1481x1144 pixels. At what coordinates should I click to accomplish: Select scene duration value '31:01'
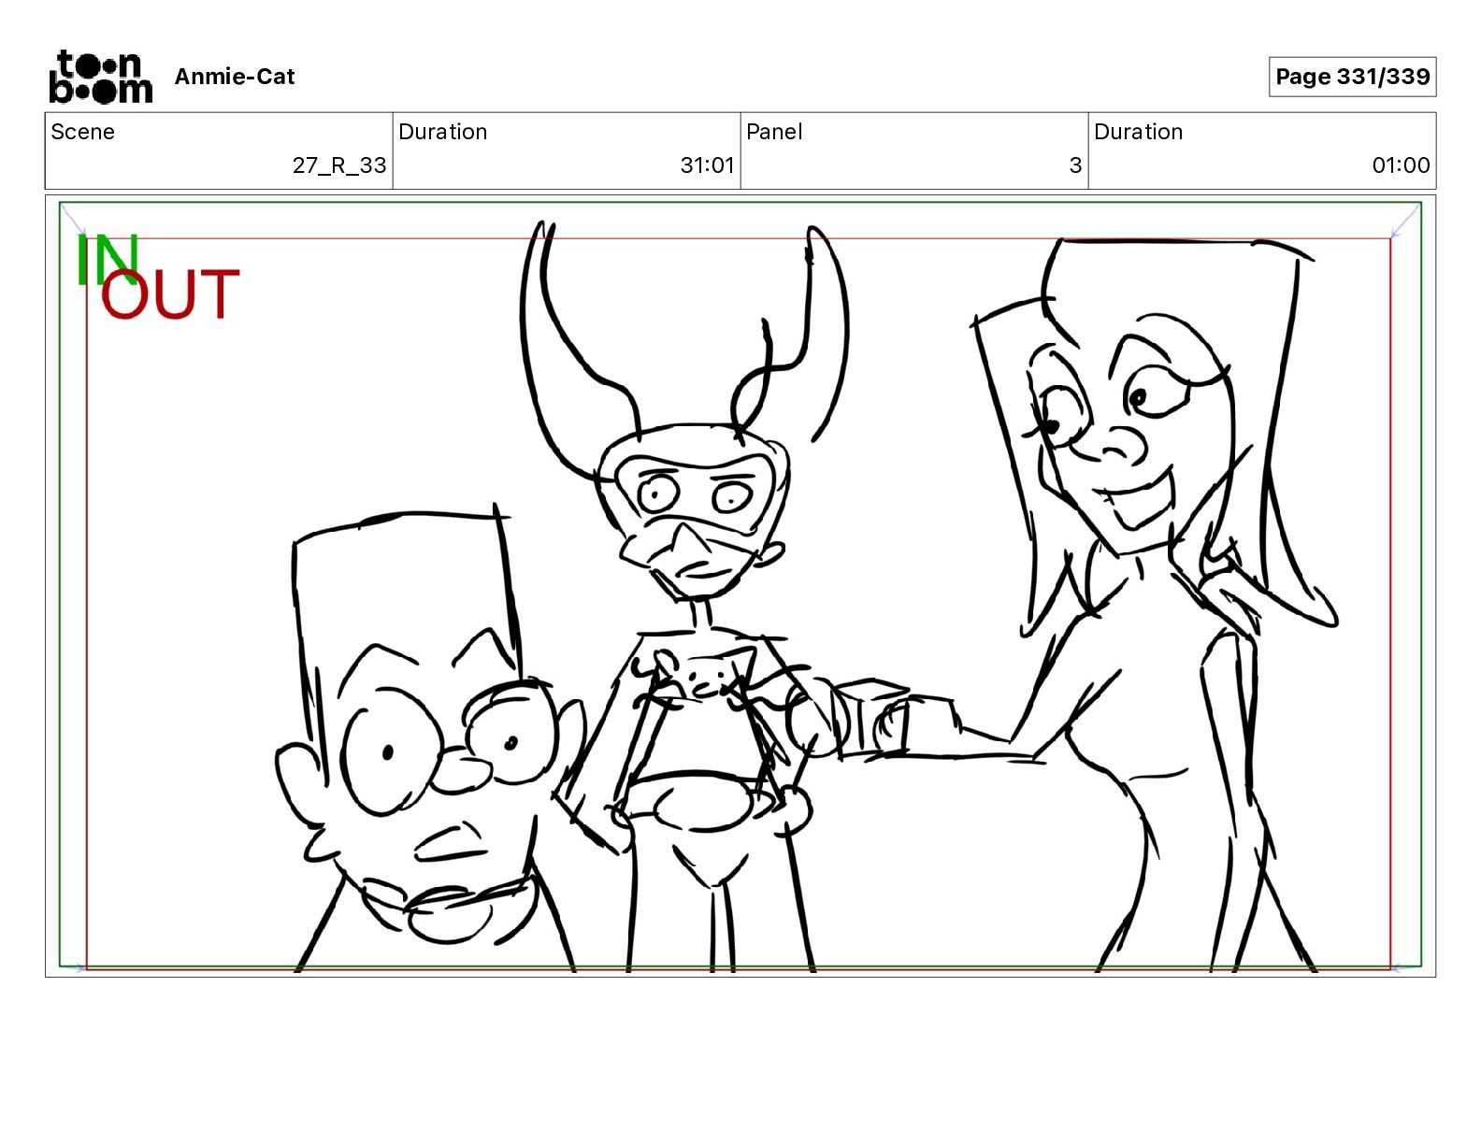(708, 165)
